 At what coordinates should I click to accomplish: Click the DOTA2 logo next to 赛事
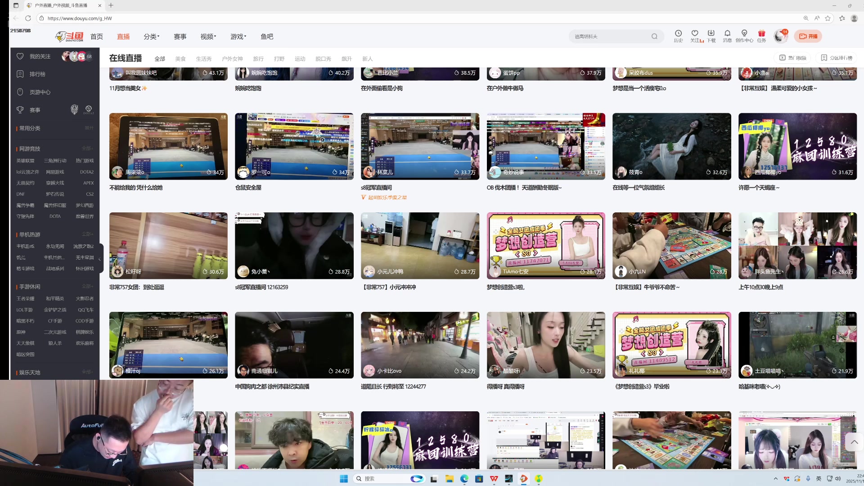89,109
